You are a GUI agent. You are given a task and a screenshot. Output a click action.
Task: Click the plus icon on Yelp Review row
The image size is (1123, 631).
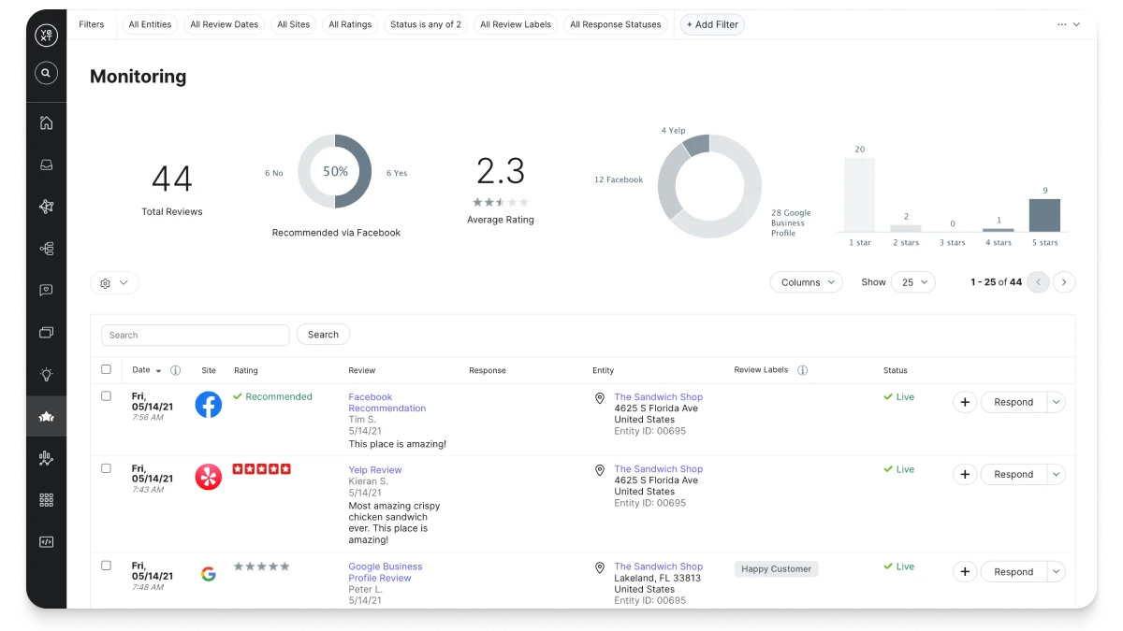(965, 474)
